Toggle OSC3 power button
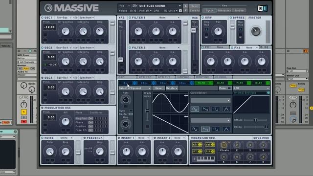The image size is (313, 176). point(43,78)
